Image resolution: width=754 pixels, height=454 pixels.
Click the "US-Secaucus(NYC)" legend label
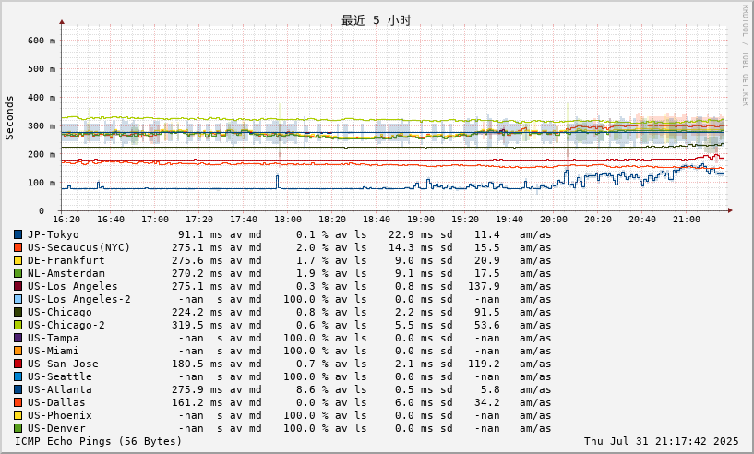click(x=78, y=247)
